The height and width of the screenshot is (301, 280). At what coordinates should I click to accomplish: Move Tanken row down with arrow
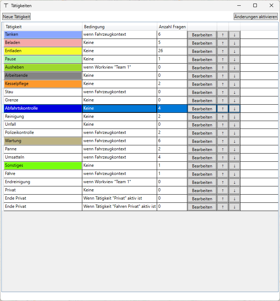click(x=234, y=35)
